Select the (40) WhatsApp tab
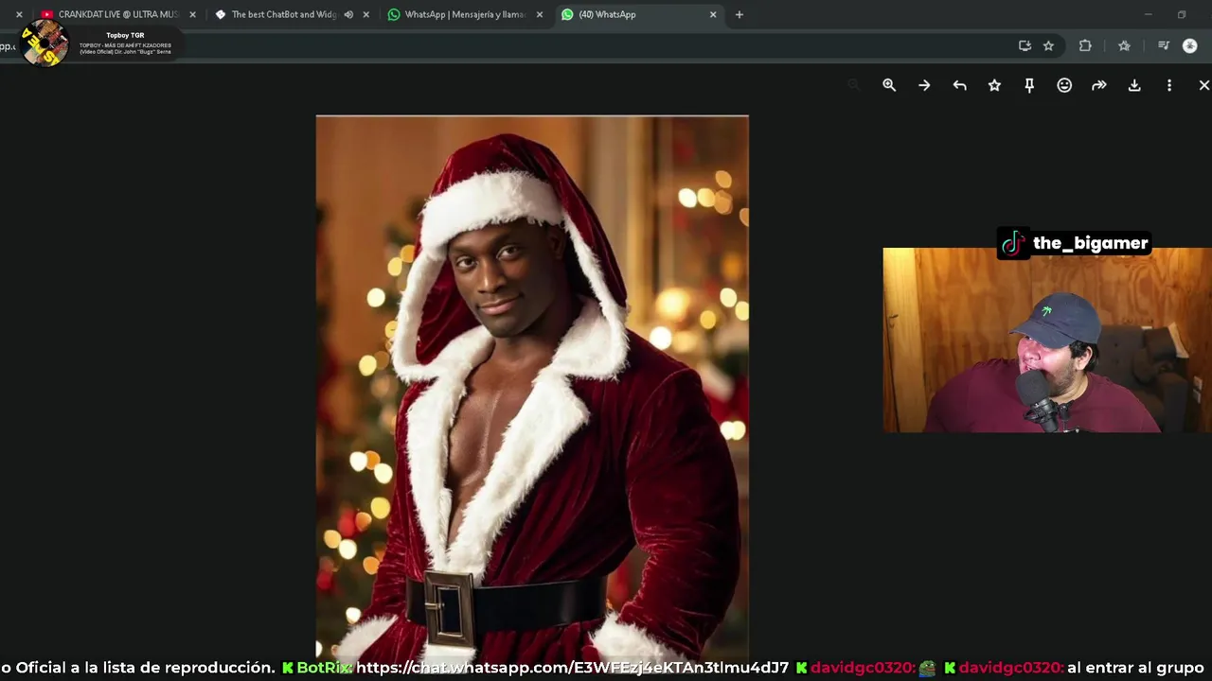This screenshot has height=681, width=1212. [639, 14]
